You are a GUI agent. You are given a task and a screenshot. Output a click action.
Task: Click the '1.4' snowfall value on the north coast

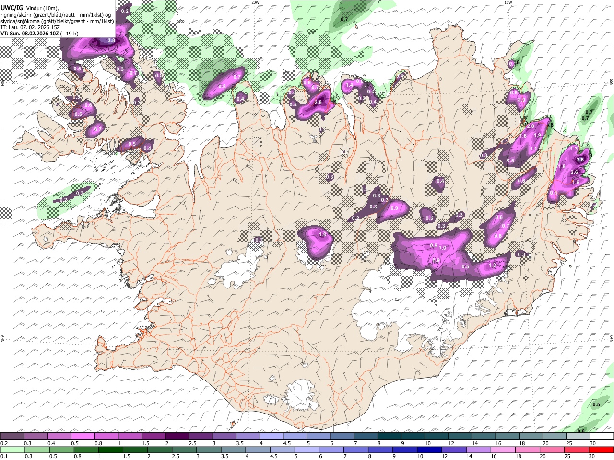(349, 85)
